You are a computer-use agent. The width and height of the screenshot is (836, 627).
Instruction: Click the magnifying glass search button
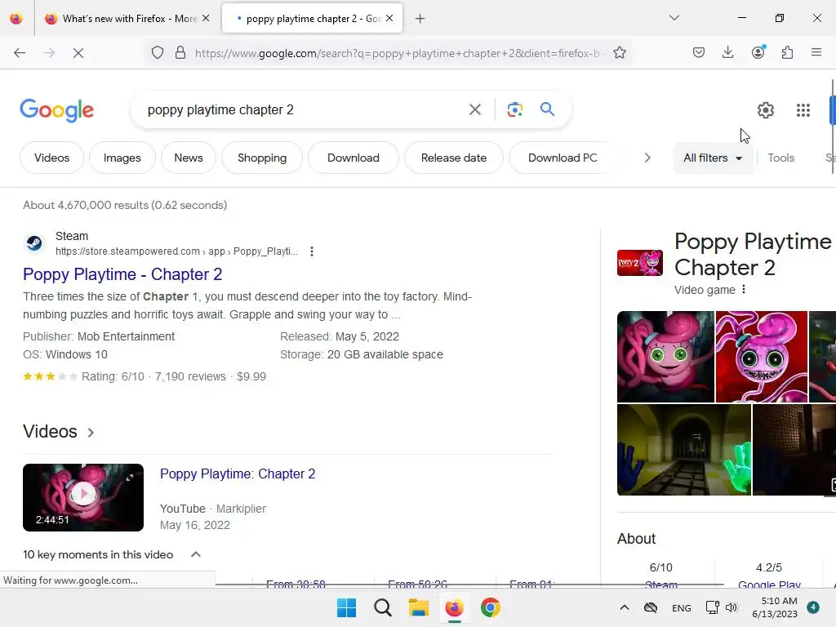coord(547,109)
